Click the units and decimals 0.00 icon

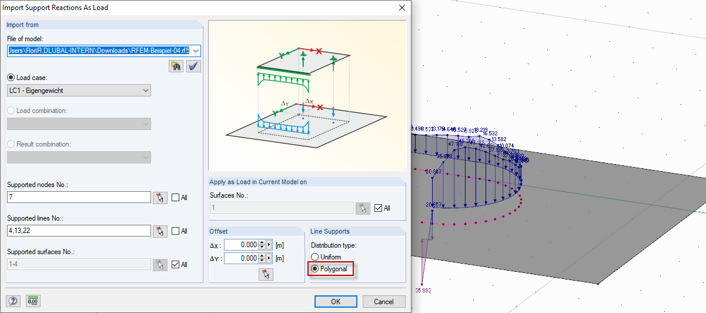(x=33, y=301)
